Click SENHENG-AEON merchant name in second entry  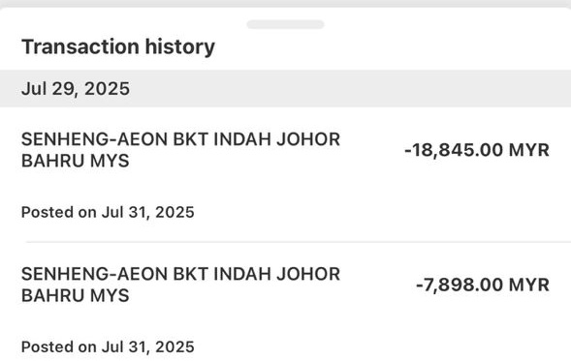[95, 274]
